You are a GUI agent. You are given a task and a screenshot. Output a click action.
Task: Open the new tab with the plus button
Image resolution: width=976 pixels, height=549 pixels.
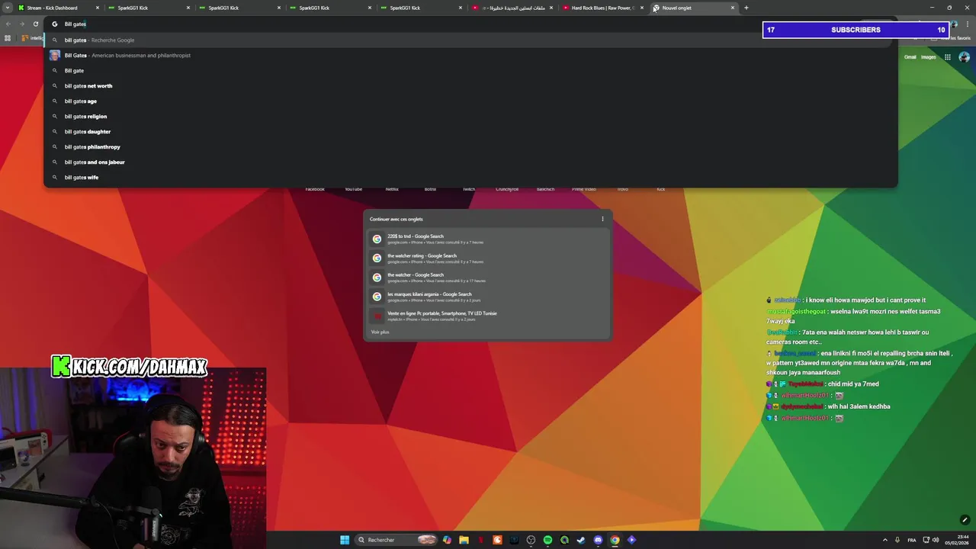[746, 8]
